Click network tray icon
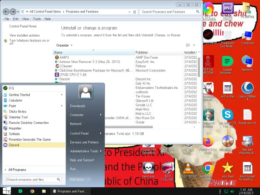Viewport: 260px width, 195px height. 226,191
